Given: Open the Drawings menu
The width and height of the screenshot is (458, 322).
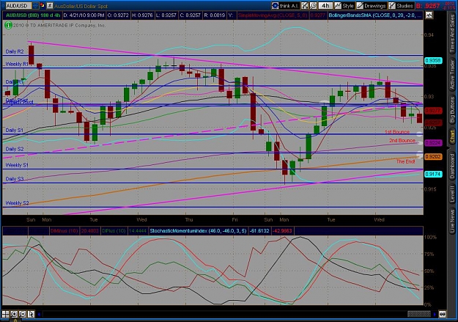Looking at the screenshot, I should (x=372, y=6).
